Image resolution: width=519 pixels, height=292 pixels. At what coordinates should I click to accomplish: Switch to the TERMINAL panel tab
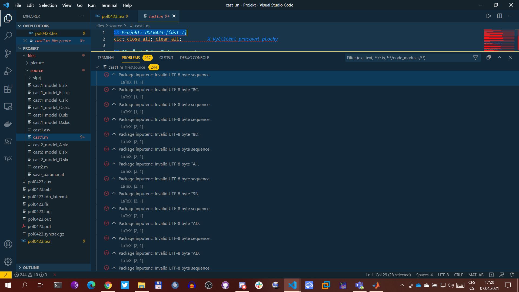point(106,58)
